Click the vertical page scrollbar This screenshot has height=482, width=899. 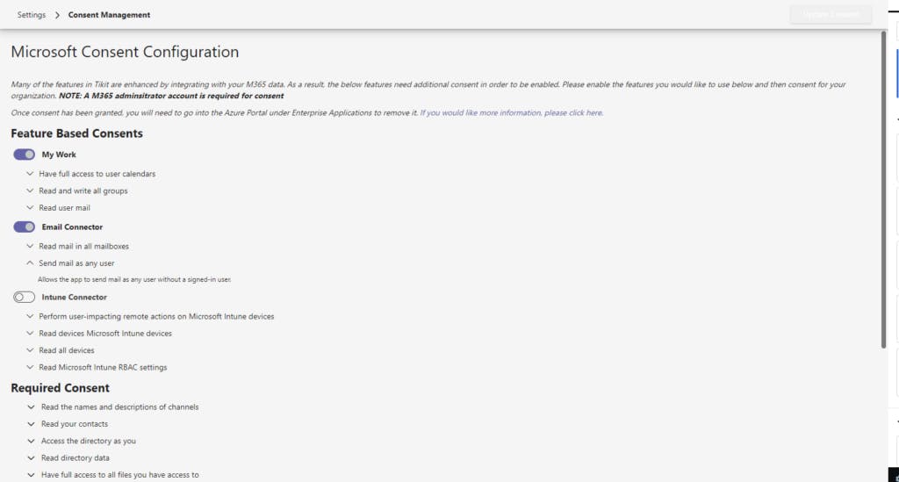point(884,189)
